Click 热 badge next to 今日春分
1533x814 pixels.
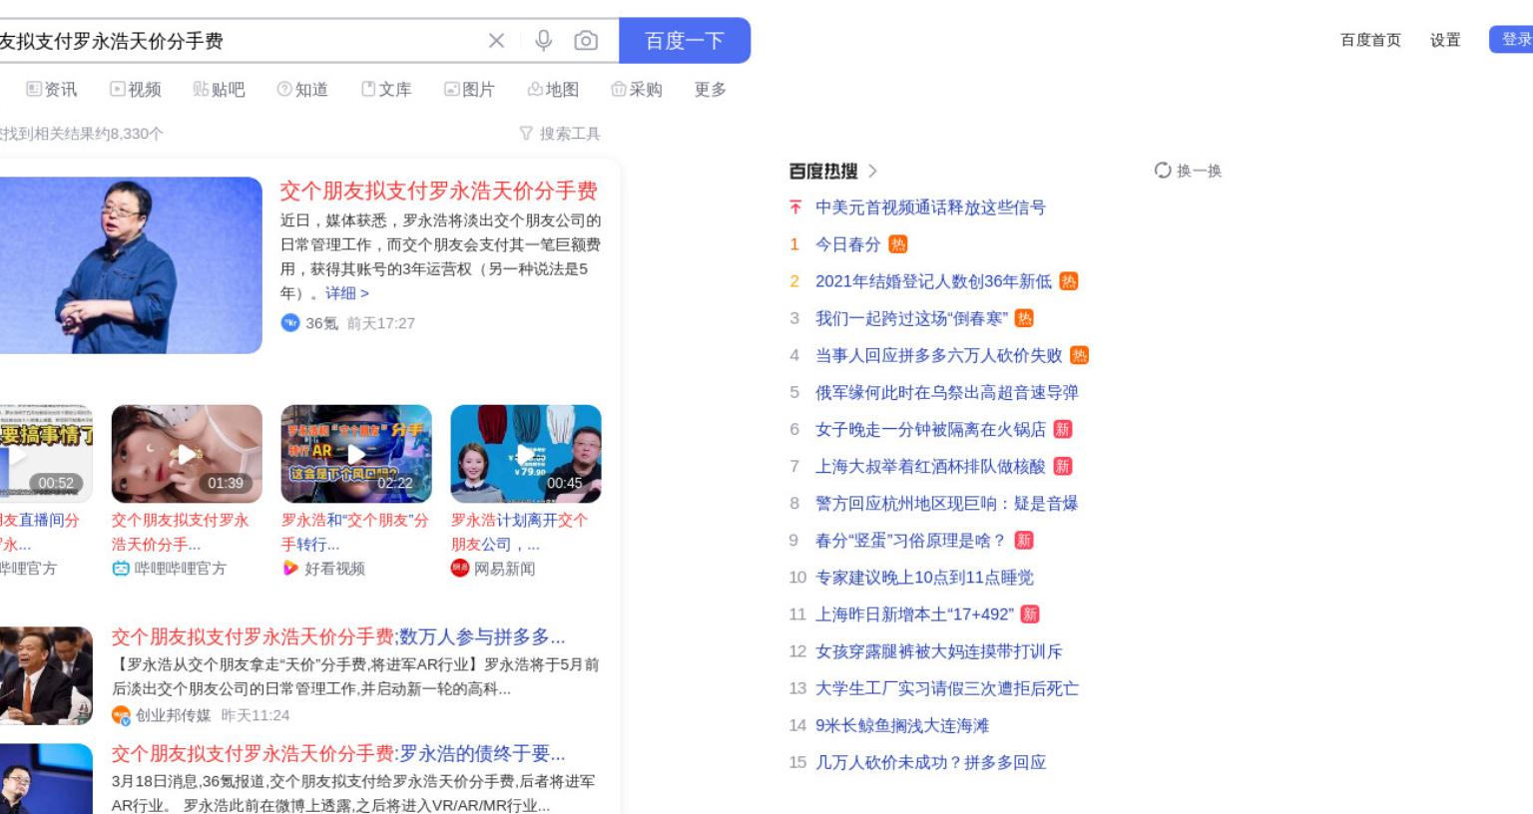pyautogui.click(x=897, y=244)
